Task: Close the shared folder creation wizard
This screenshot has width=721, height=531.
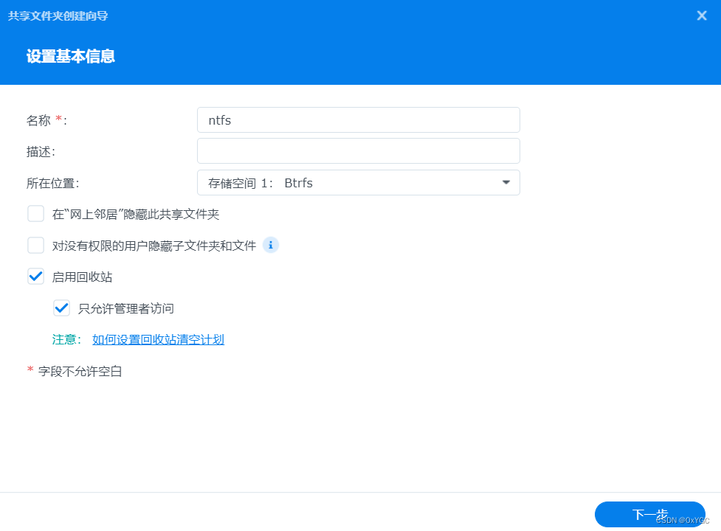Action: coord(701,15)
